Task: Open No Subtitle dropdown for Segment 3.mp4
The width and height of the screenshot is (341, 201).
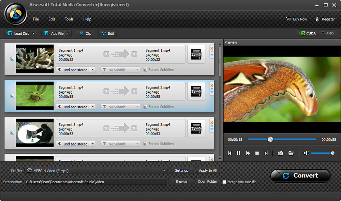Action: tap(137, 144)
